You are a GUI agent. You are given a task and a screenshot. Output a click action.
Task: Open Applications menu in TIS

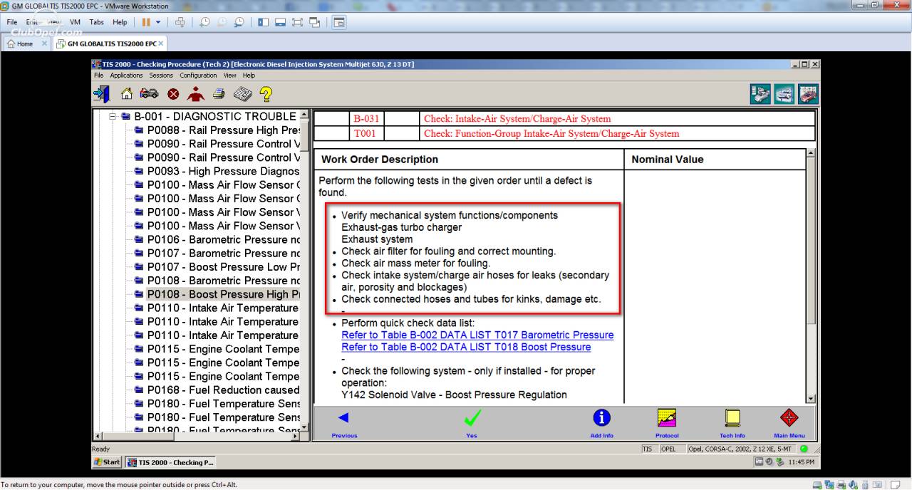(126, 75)
